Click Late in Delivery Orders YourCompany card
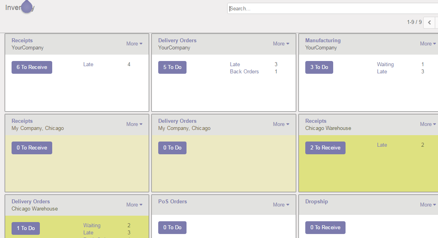This screenshot has width=438, height=238. (235, 64)
